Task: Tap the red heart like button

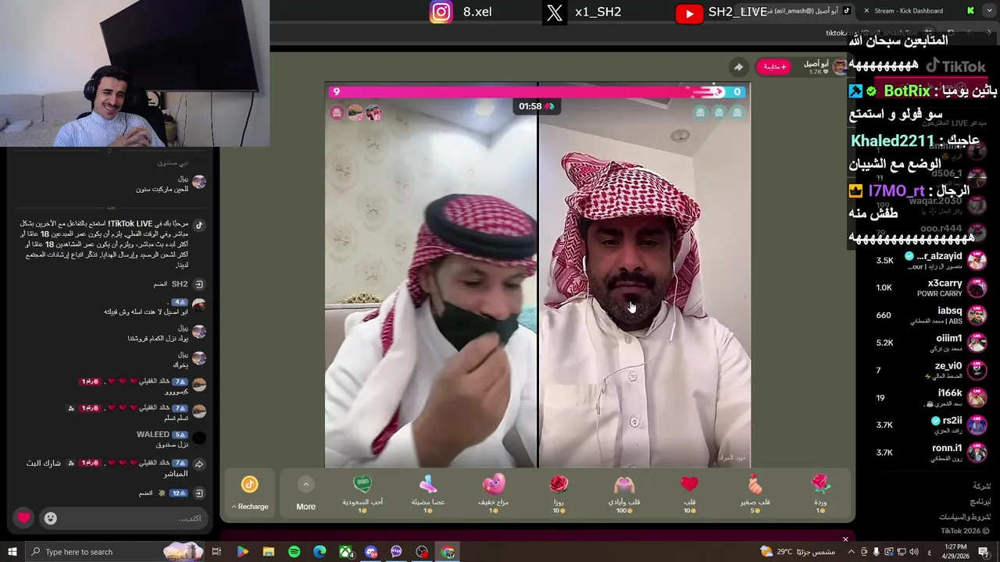Action: (x=24, y=518)
